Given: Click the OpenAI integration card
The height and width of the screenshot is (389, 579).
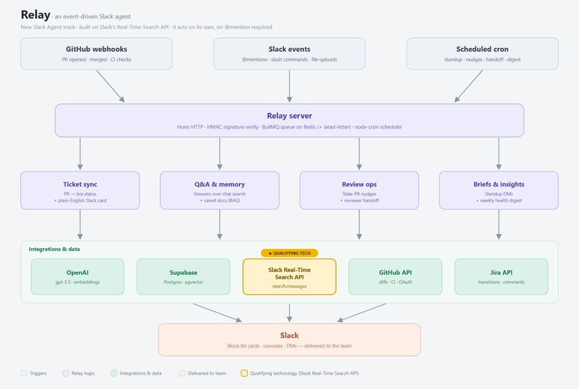Looking at the screenshot, I should click(78, 277).
